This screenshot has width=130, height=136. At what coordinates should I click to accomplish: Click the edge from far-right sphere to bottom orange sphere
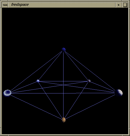pos(90,107)
